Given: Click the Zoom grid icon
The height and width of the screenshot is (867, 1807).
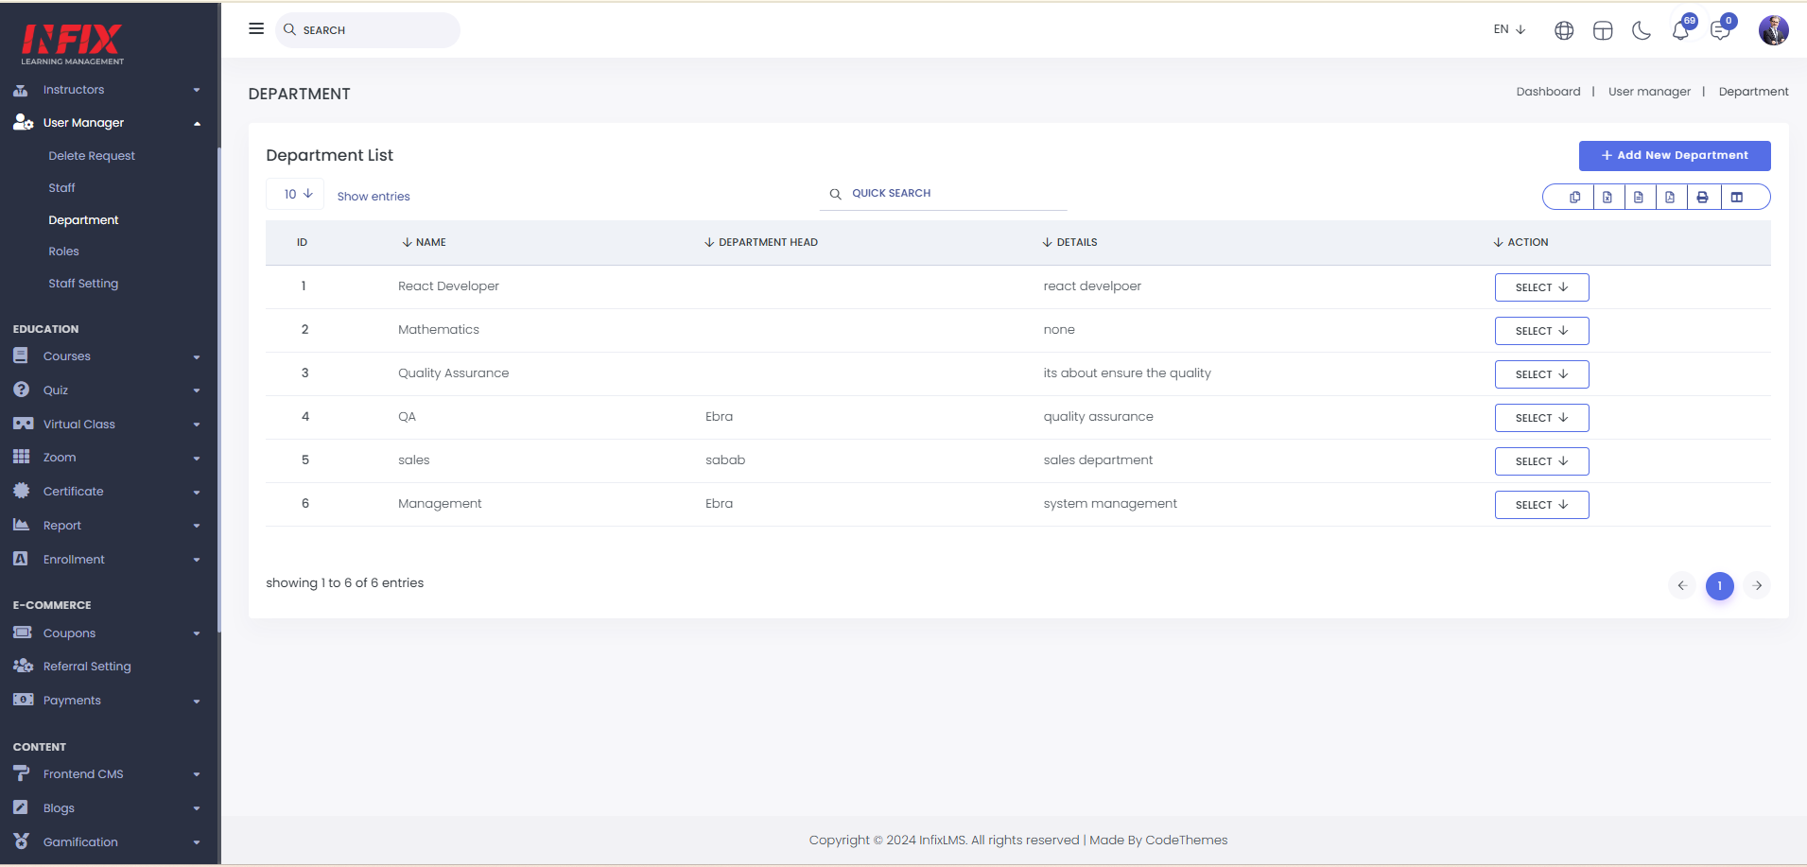Looking at the screenshot, I should 21,457.
